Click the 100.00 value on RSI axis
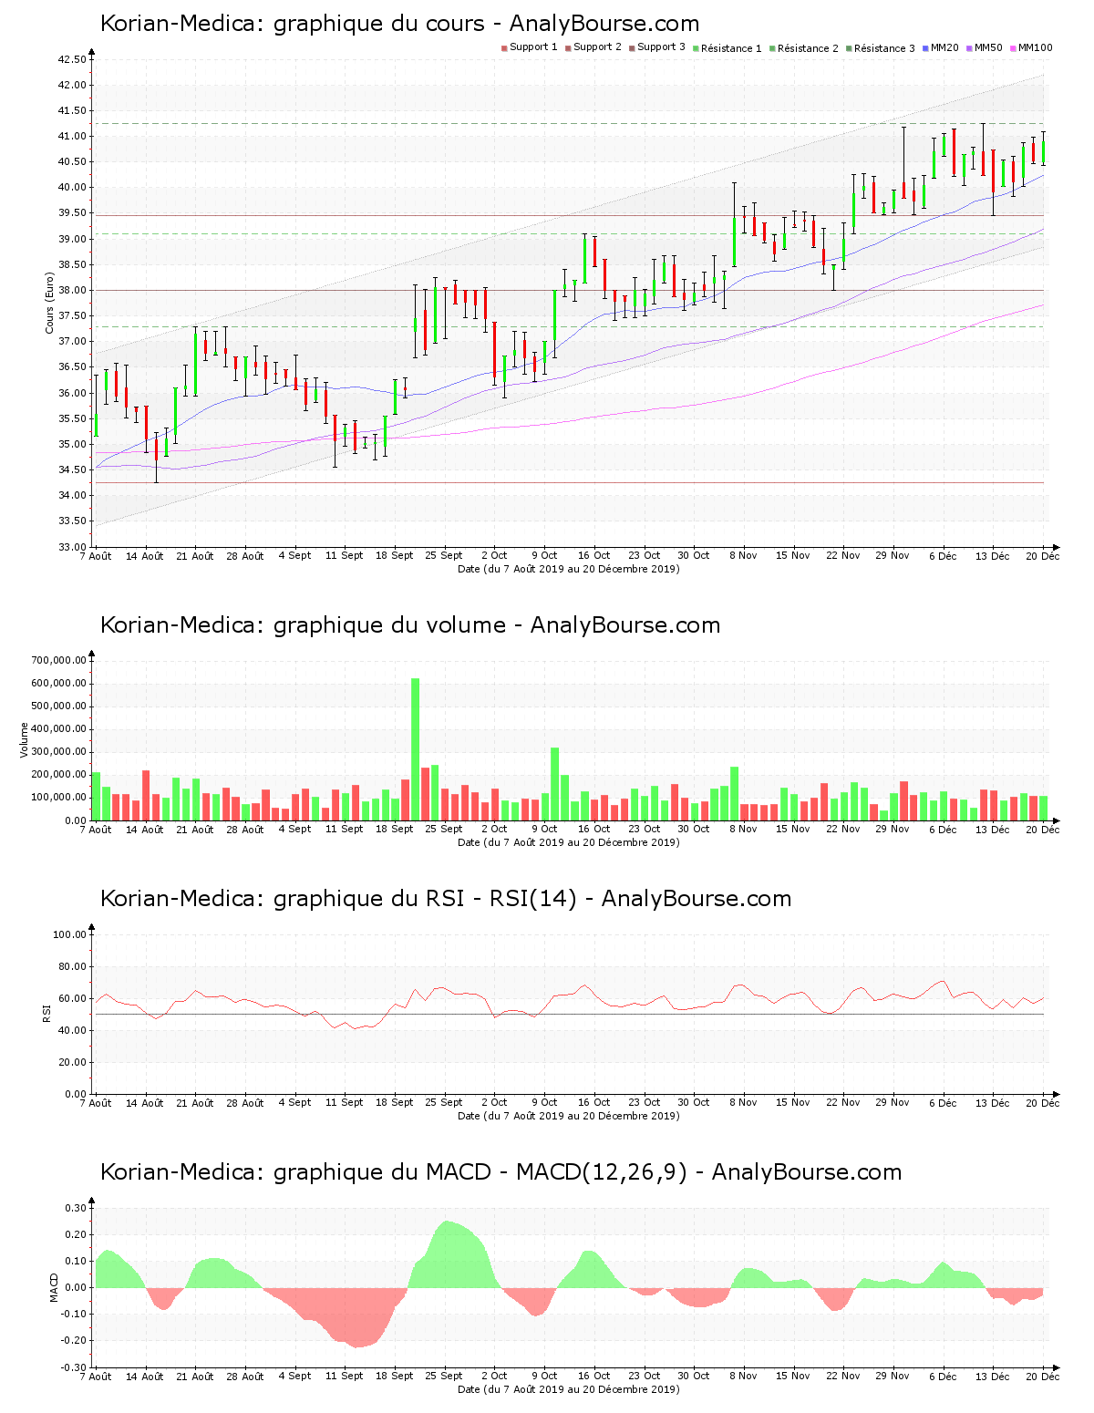Viewport: 1094px width, 1413px height. pos(69,934)
